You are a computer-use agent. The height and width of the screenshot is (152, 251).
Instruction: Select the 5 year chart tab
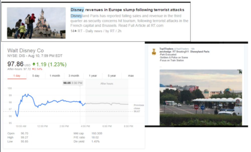tap(112, 76)
